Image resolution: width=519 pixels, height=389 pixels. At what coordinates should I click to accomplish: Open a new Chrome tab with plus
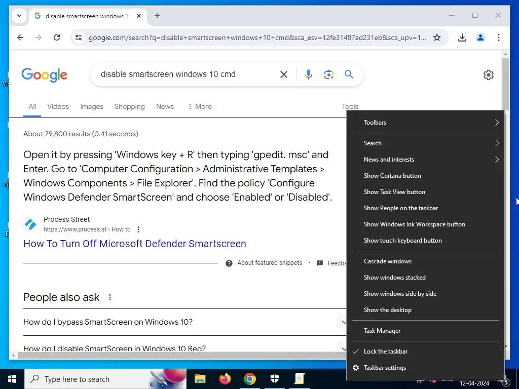pyautogui.click(x=157, y=16)
